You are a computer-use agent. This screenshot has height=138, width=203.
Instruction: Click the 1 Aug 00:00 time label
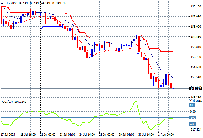[166, 134]
